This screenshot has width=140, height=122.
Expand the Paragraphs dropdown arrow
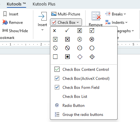(133, 31)
